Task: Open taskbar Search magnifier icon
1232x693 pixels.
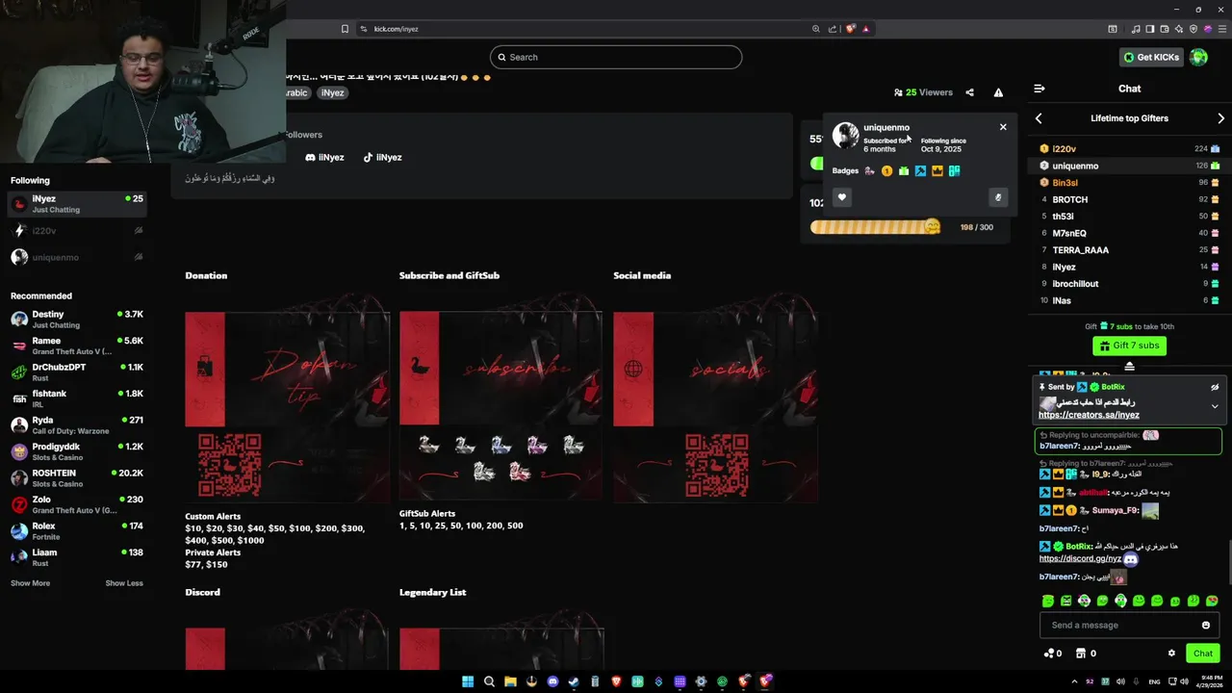Action: 489,681
